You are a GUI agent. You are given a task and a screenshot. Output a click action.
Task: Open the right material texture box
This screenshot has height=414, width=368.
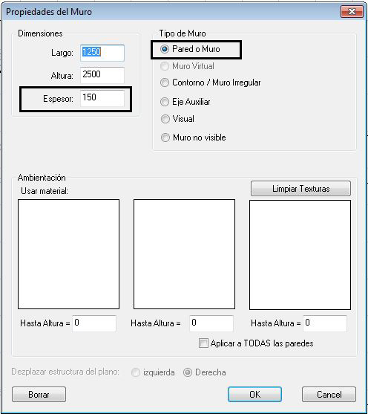point(300,254)
